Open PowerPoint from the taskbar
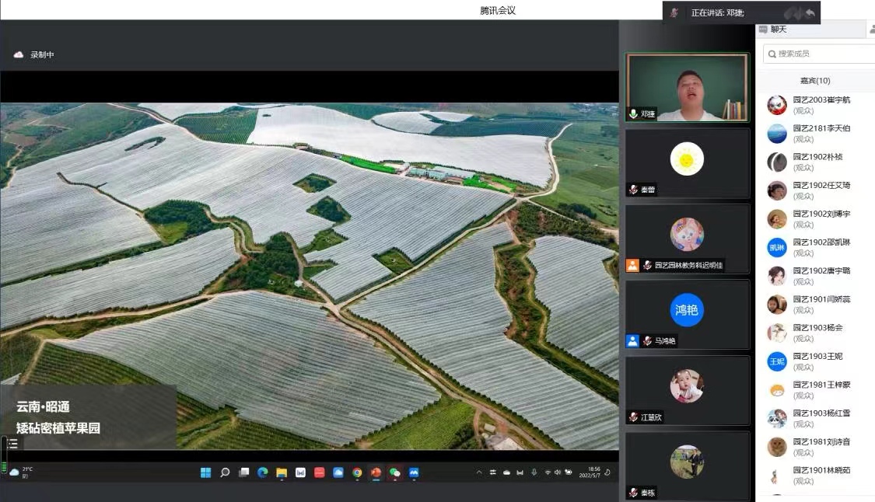The width and height of the screenshot is (875, 502). tap(376, 472)
